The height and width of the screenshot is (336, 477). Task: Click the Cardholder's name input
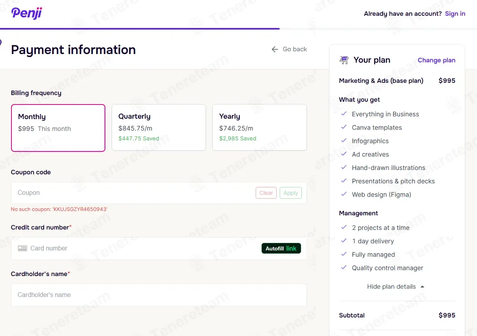point(159,295)
